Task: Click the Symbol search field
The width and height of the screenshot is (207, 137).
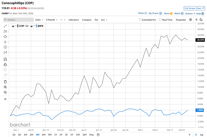Action: (19, 20)
